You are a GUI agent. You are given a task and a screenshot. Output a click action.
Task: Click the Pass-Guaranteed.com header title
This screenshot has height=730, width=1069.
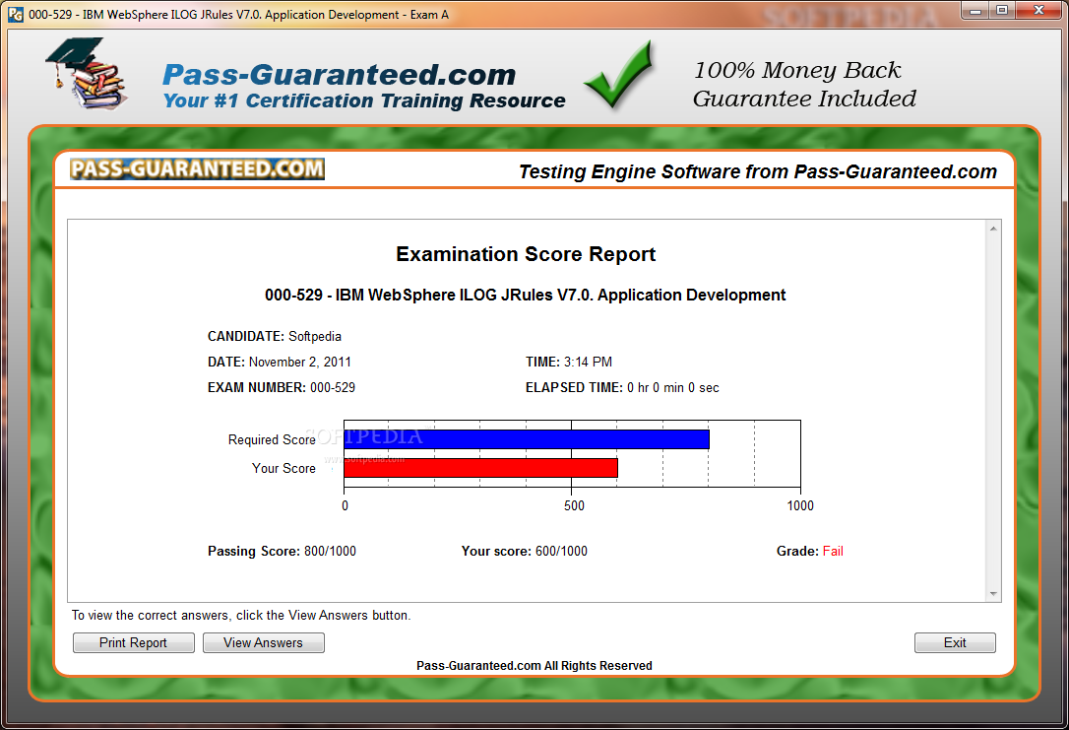[339, 74]
